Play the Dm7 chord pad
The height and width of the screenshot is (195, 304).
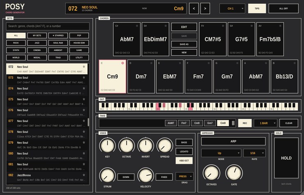click(x=141, y=77)
